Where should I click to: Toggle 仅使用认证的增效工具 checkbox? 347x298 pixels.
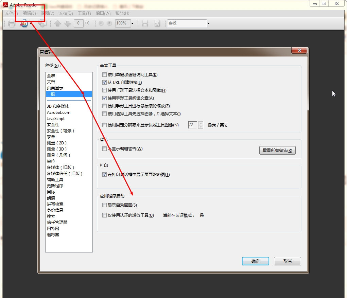pos(104,215)
